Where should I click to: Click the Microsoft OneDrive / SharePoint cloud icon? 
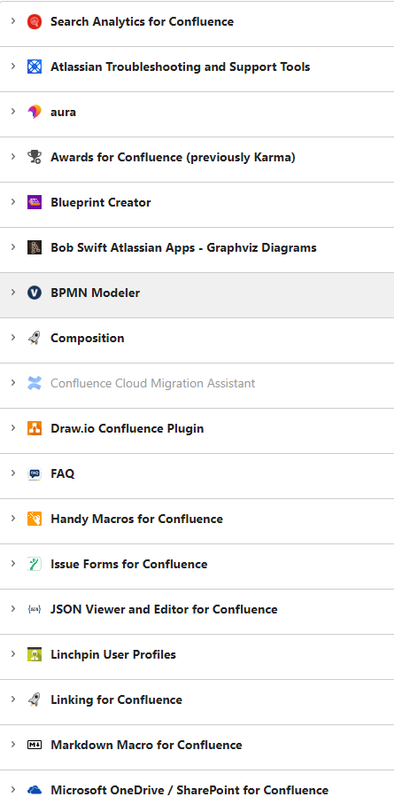click(x=34, y=790)
